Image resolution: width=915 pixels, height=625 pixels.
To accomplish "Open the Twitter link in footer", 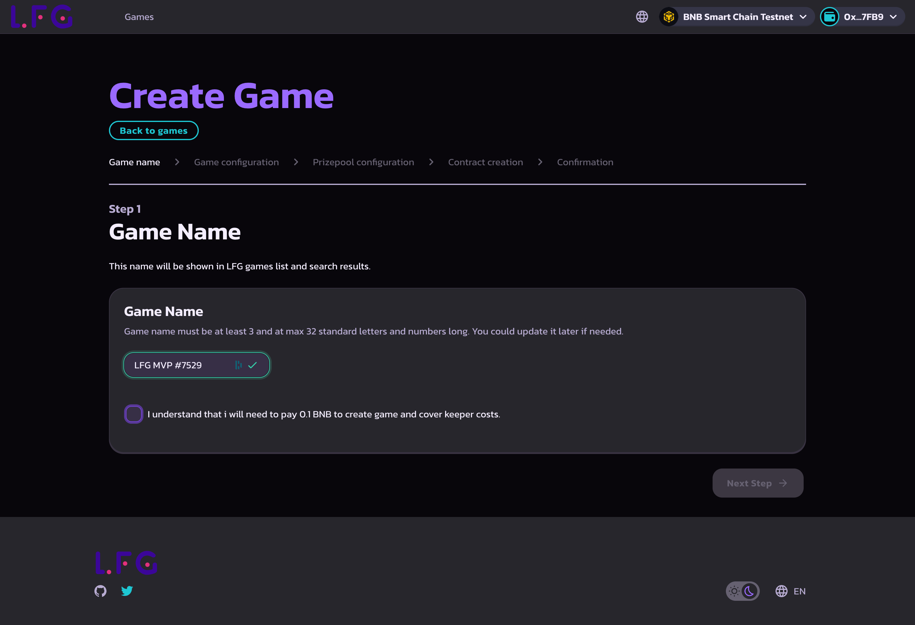I will tap(127, 591).
